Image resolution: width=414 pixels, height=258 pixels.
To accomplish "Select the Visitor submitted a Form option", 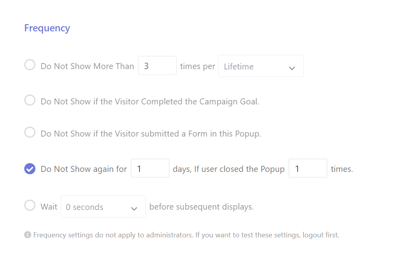I will pyautogui.click(x=30, y=132).
